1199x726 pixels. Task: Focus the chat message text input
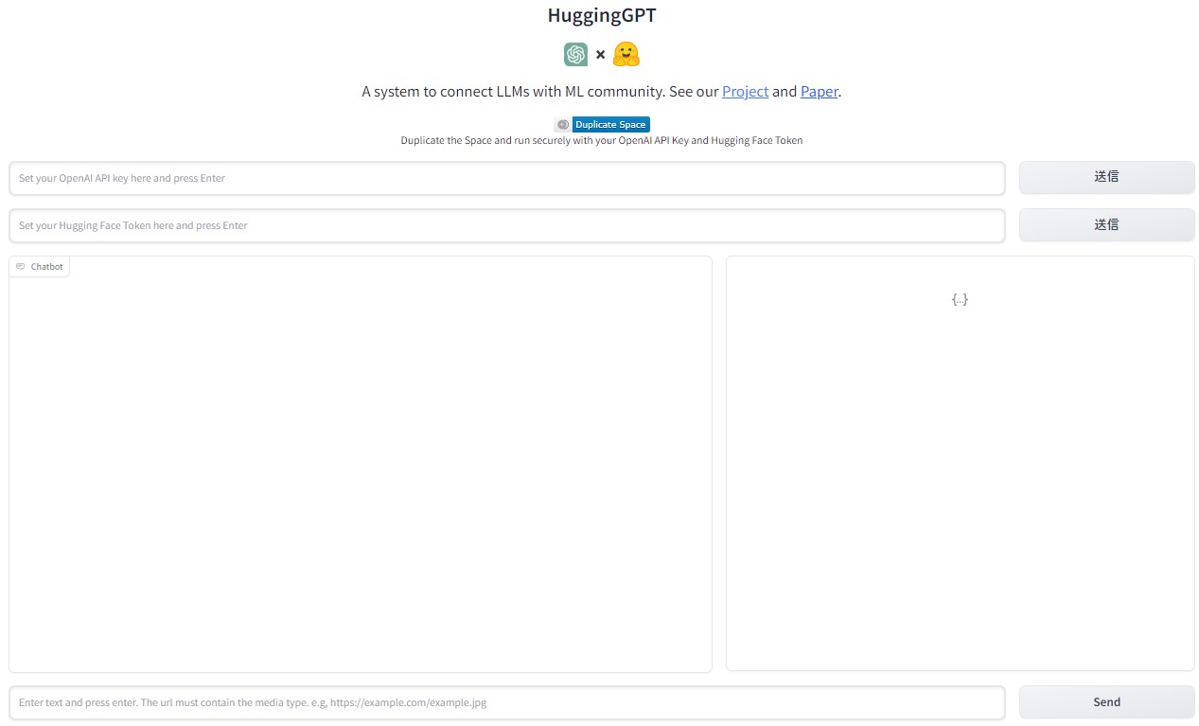(x=507, y=702)
